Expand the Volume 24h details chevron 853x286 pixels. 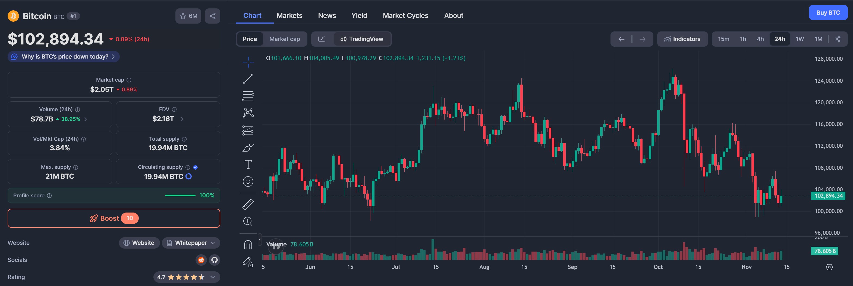click(86, 119)
